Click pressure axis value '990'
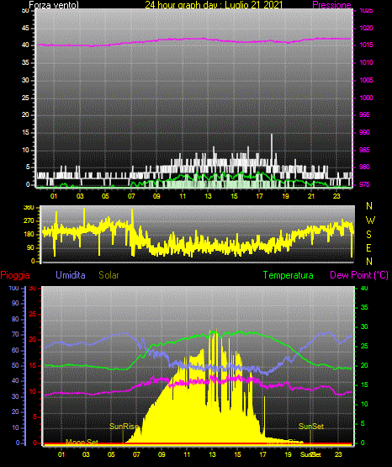This screenshot has width=392, height=467. pos(364,132)
